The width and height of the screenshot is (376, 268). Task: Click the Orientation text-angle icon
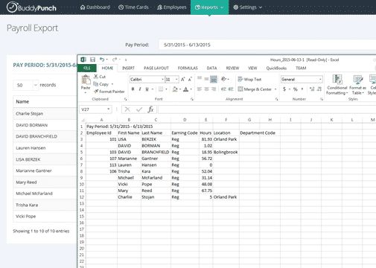(224, 79)
